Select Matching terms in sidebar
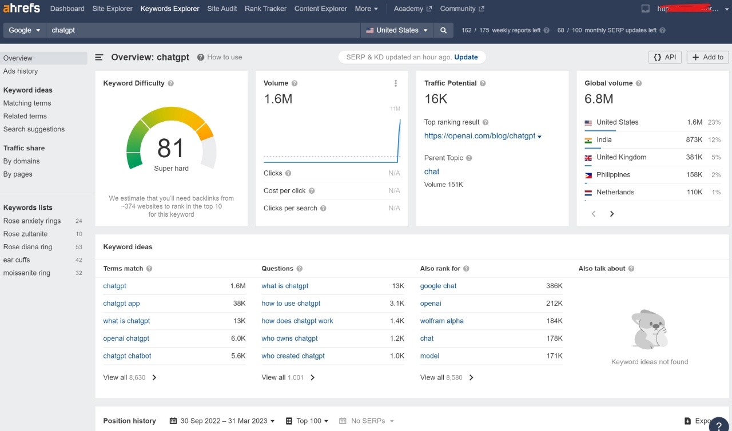 (27, 103)
